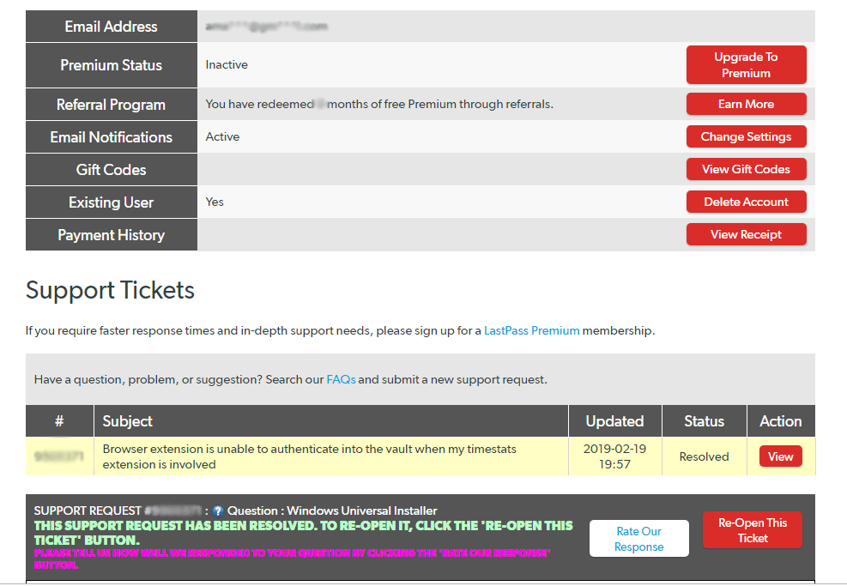847x586 pixels.
Task: Click the Action column header
Action: click(x=781, y=420)
